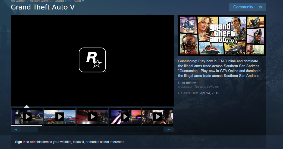The width and height of the screenshot is (283, 149).
Task: Advance thumbnail strip with right arrow button
Action: [169, 129]
